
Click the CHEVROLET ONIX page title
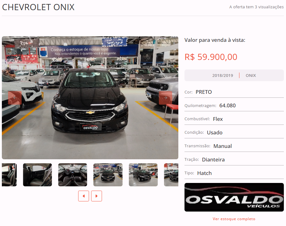pyautogui.click(x=38, y=7)
